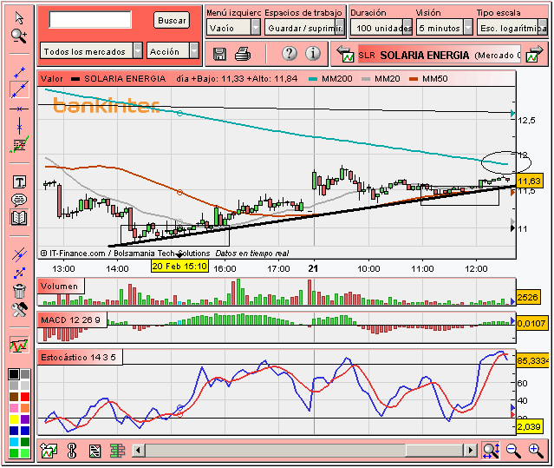
Task: Click the open book icon
Action: [19, 218]
